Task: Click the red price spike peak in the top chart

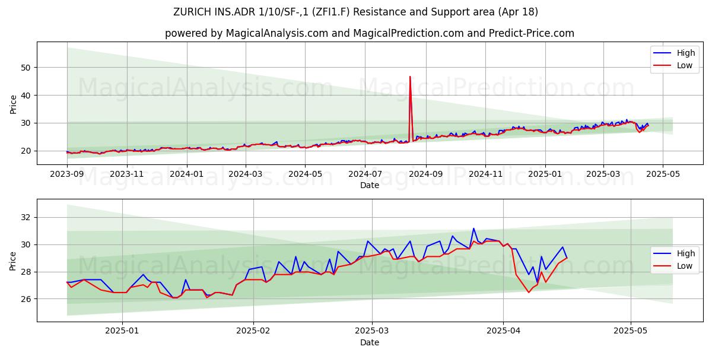Action: [x=410, y=77]
